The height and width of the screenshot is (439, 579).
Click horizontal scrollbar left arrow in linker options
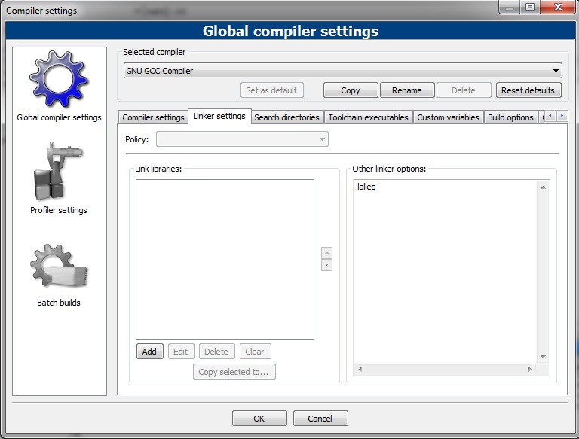(x=360, y=369)
